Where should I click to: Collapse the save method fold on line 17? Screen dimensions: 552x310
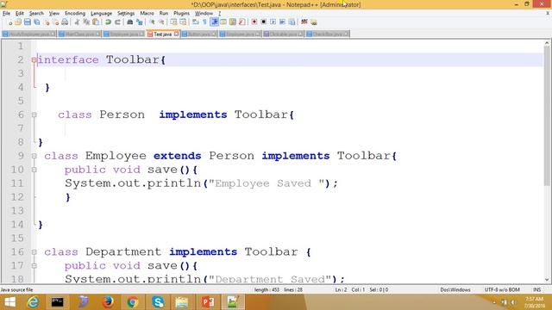click(34, 265)
